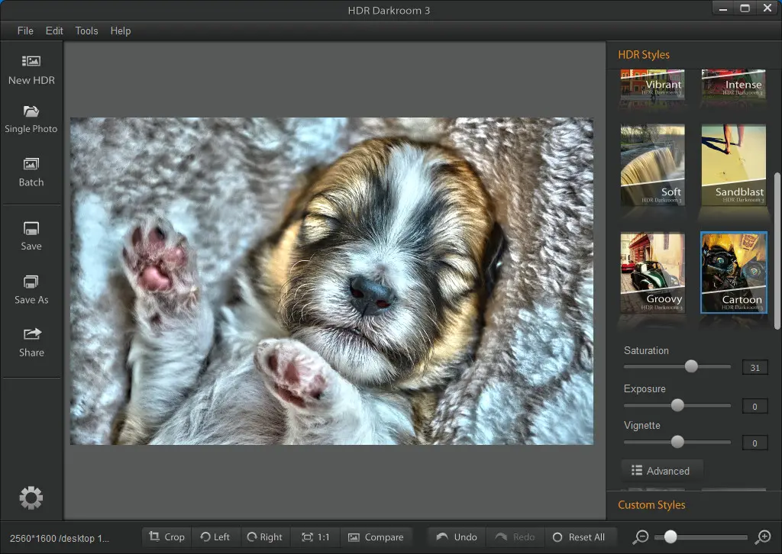Open a Single Photo
The height and width of the screenshot is (554, 782).
pos(31,112)
